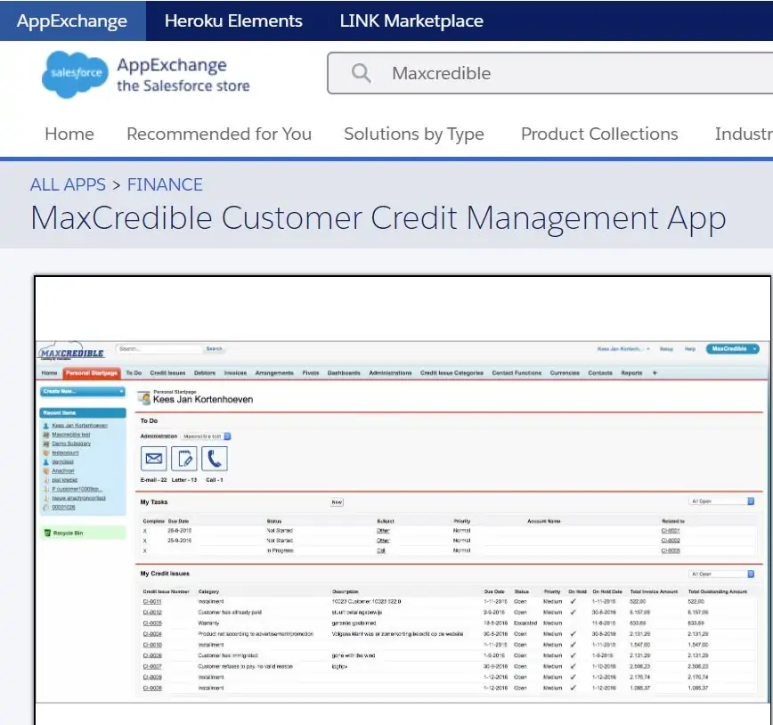Open the Recycle Bin in sidebar
The height and width of the screenshot is (725, 773).
(67, 533)
